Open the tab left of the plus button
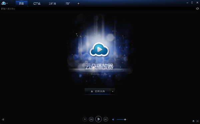Screen dimensions: 200x124 [68, 4]
